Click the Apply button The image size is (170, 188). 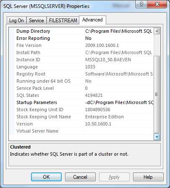(x=114, y=177)
